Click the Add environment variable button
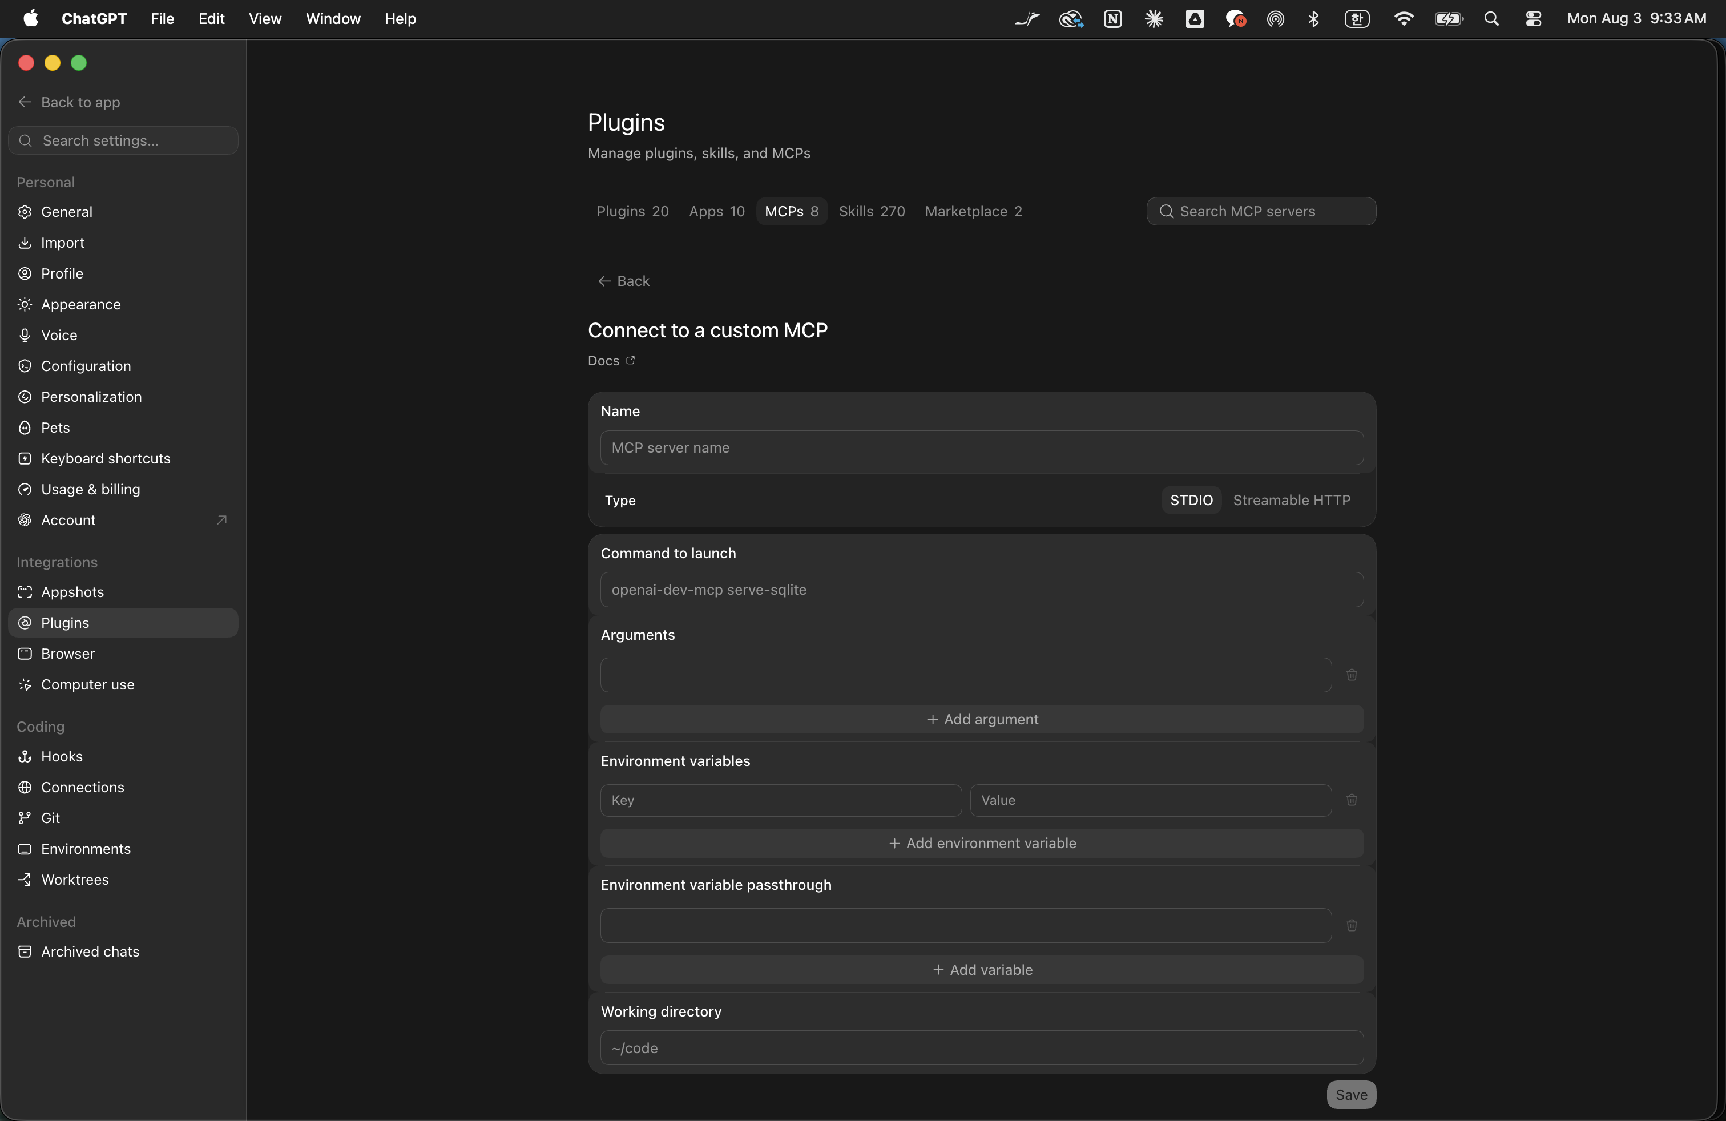 click(982, 843)
